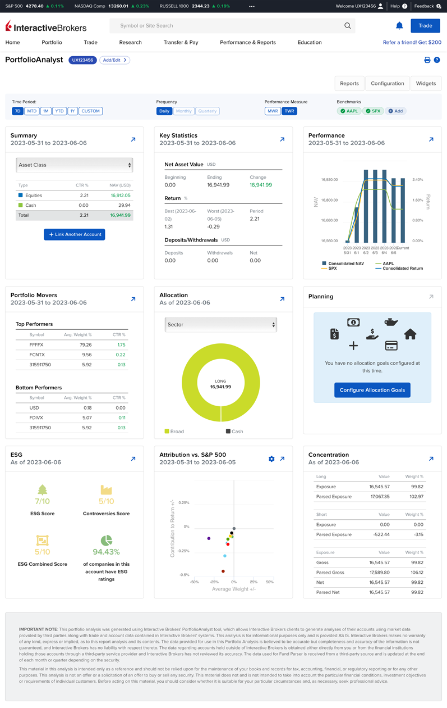Screen dimensions: 447x708
Task: Open the top bar ellipsis menu
Action: click(x=252, y=6)
